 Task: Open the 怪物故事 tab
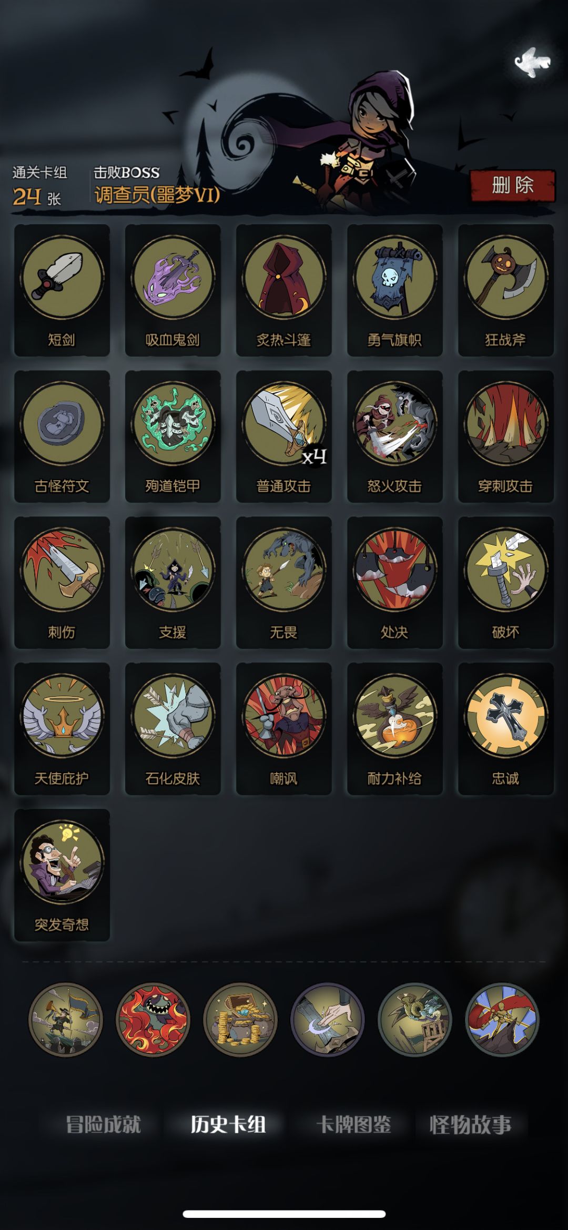tap(470, 1125)
